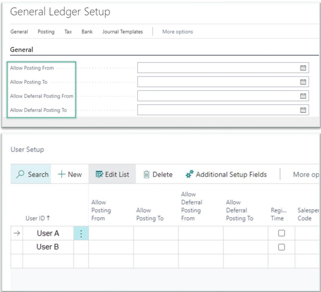Open the General menu in General Ledger Setup
The image size is (321, 292).
[19, 32]
